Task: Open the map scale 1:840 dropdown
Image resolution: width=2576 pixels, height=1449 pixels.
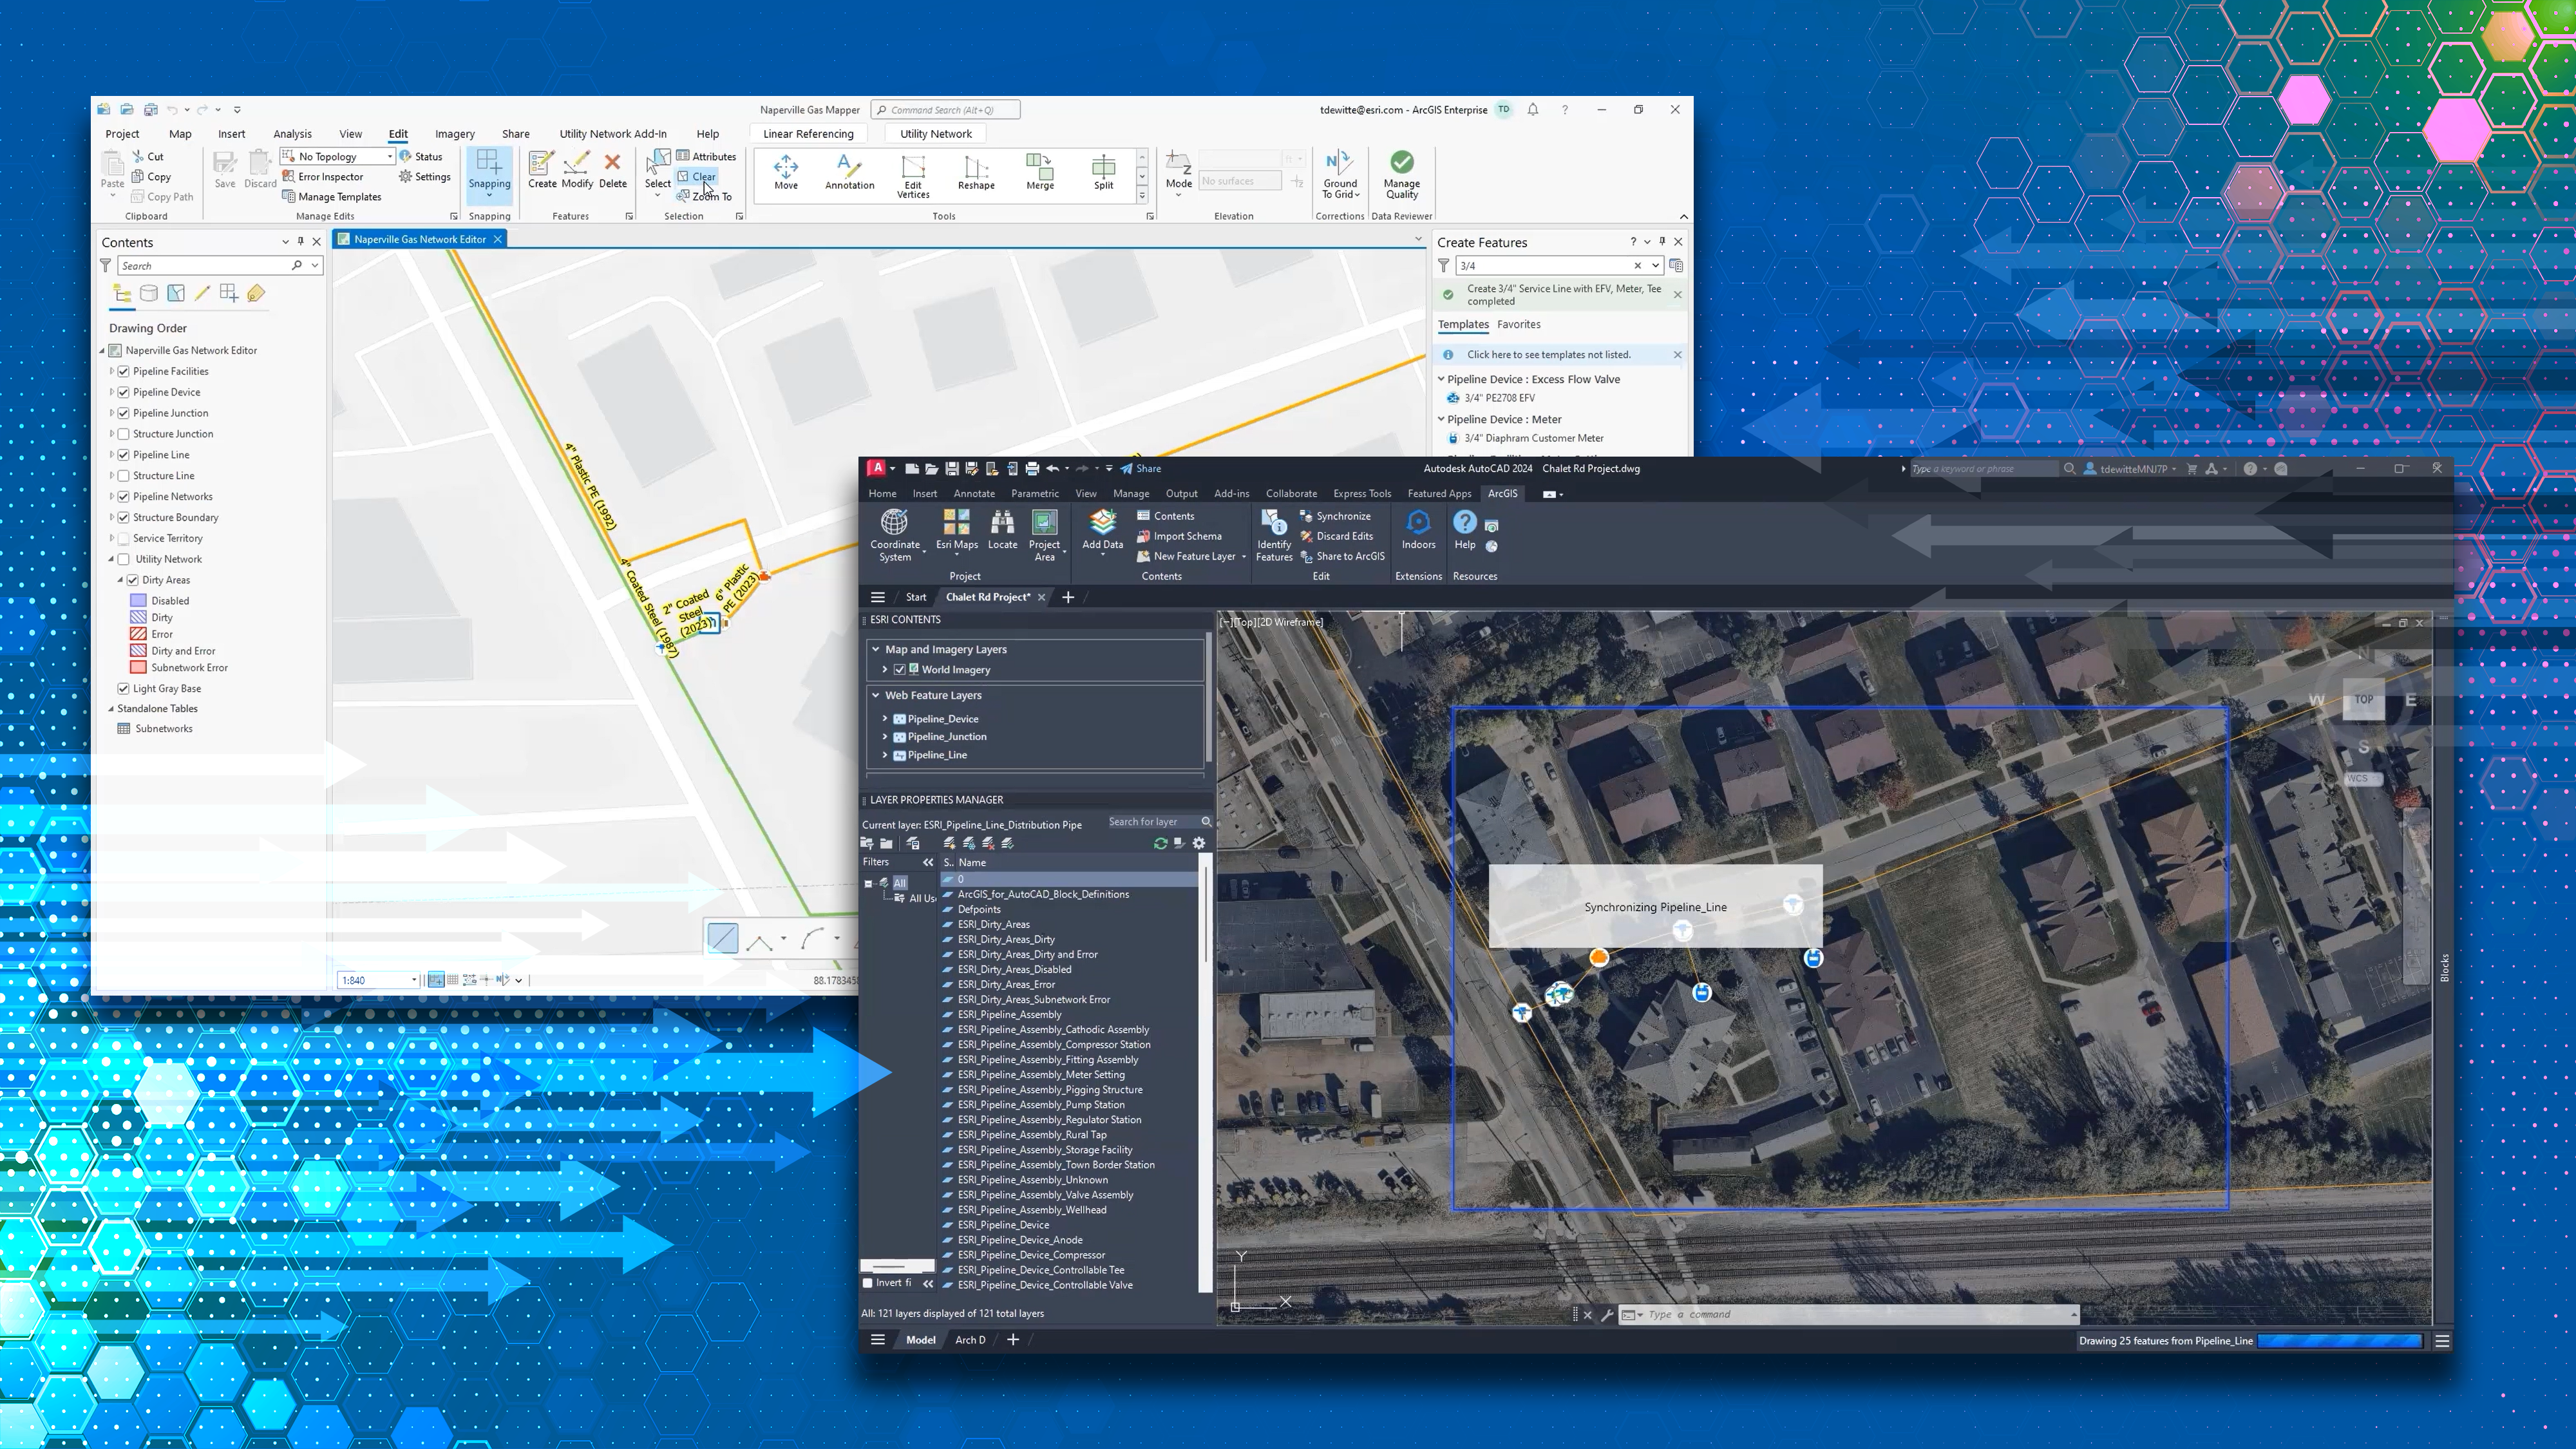Action: (x=414, y=980)
